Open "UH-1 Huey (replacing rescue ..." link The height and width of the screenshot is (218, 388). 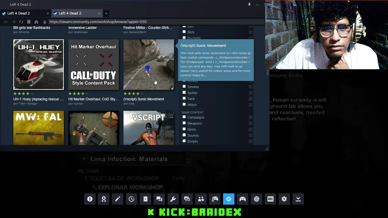click(38, 99)
